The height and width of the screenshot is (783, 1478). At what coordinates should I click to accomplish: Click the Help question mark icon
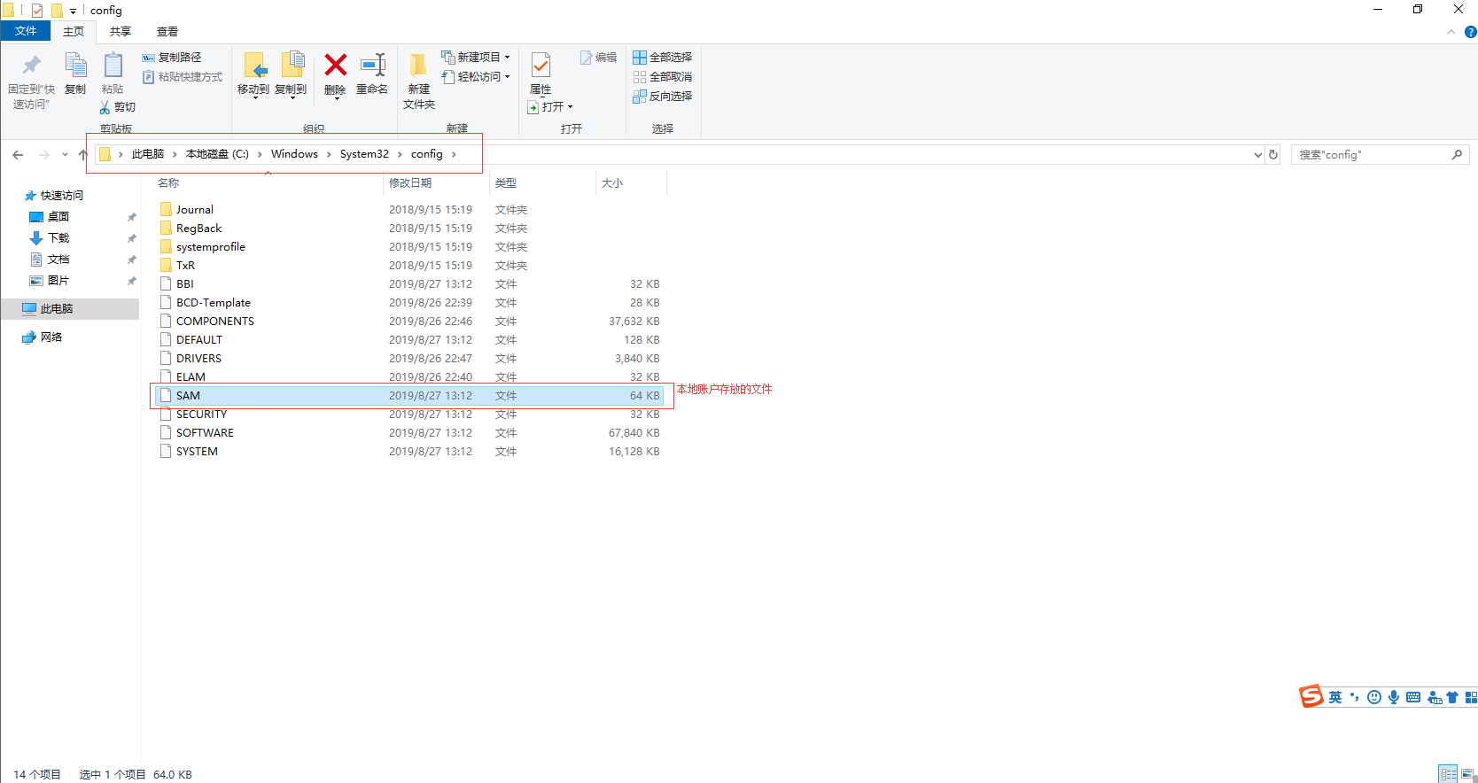tap(1470, 32)
